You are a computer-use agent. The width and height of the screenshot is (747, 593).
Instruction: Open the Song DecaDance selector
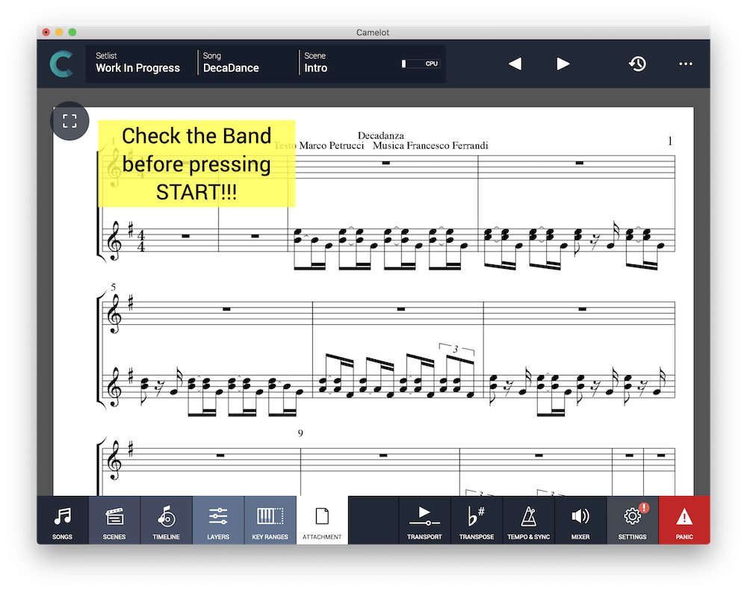coord(231,63)
